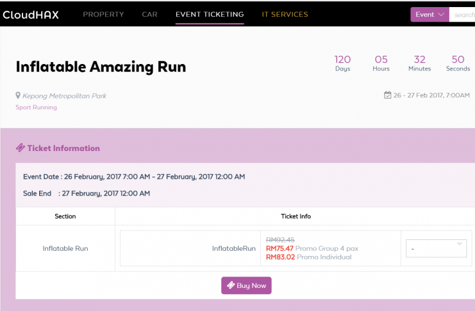Click the Ticket Info column header

(296, 216)
